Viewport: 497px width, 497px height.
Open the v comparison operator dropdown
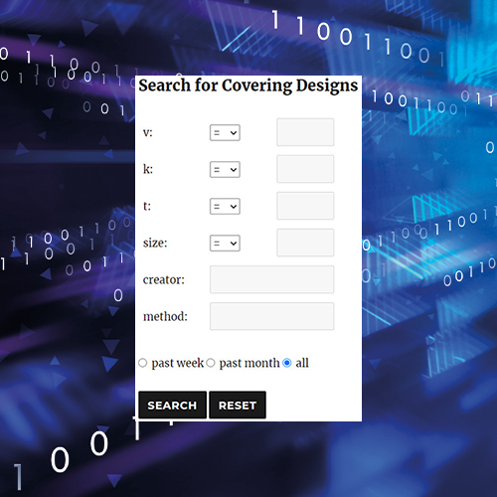(225, 132)
